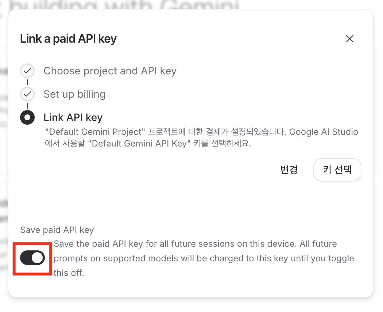Expand the 'Set up billing' step entry
This screenshot has height=312, width=383.
click(74, 94)
